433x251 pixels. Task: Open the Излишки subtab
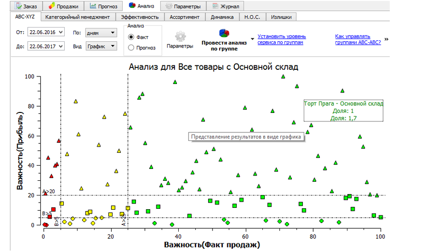tap(281, 17)
